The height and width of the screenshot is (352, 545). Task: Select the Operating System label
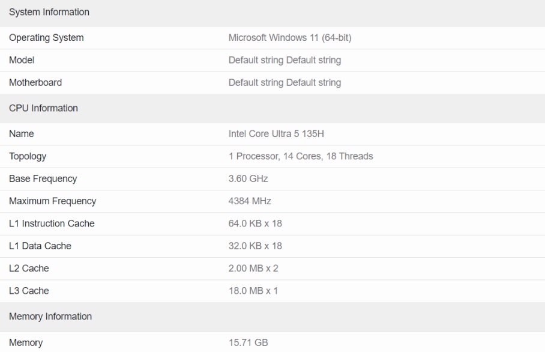tap(46, 38)
